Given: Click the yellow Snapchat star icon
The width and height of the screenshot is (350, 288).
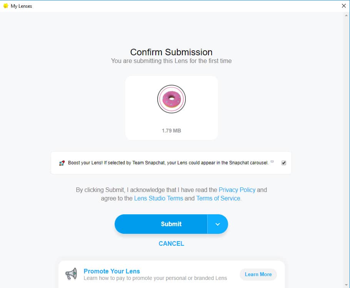Looking at the screenshot, I should click(5, 6).
